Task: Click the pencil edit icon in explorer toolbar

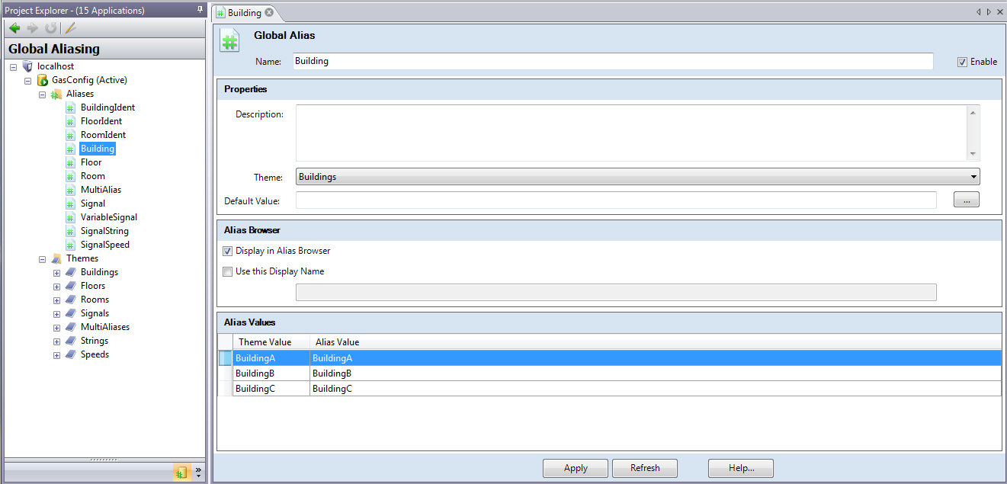Action: 70,28
